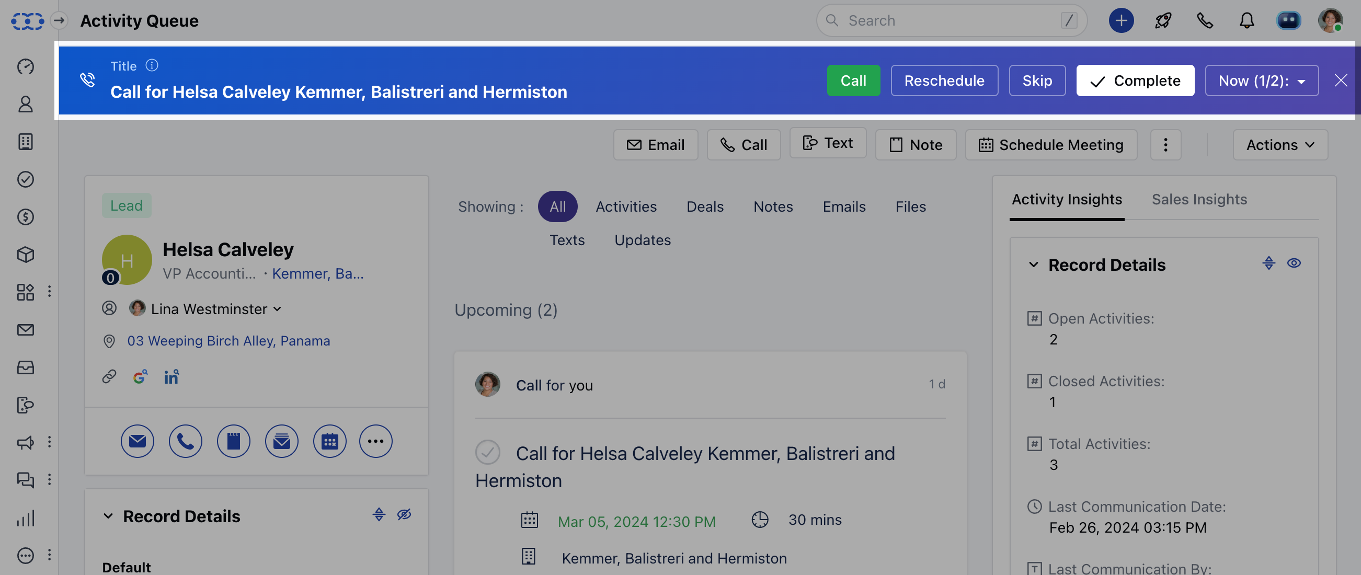
Task: Click the info icon next to Title
Action: click(x=152, y=65)
